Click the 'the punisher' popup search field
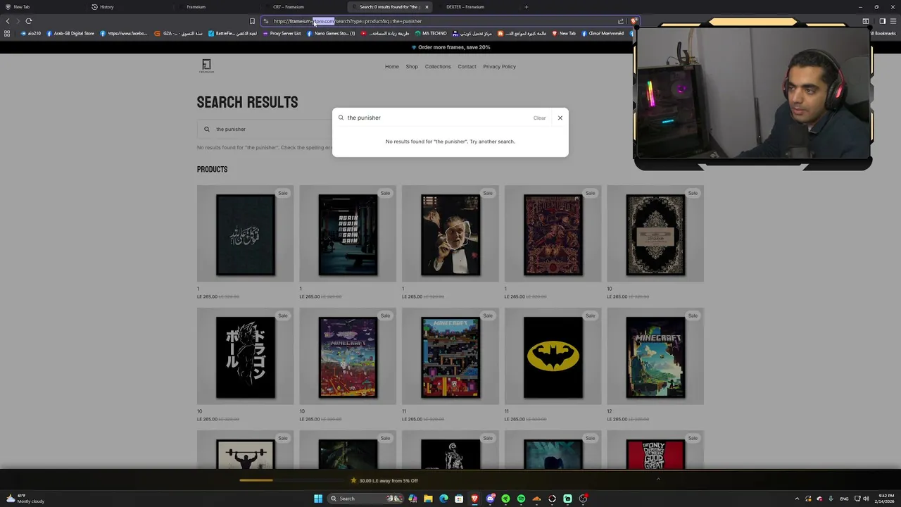The height and width of the screenshot is (507, 901). coord(438,118)
